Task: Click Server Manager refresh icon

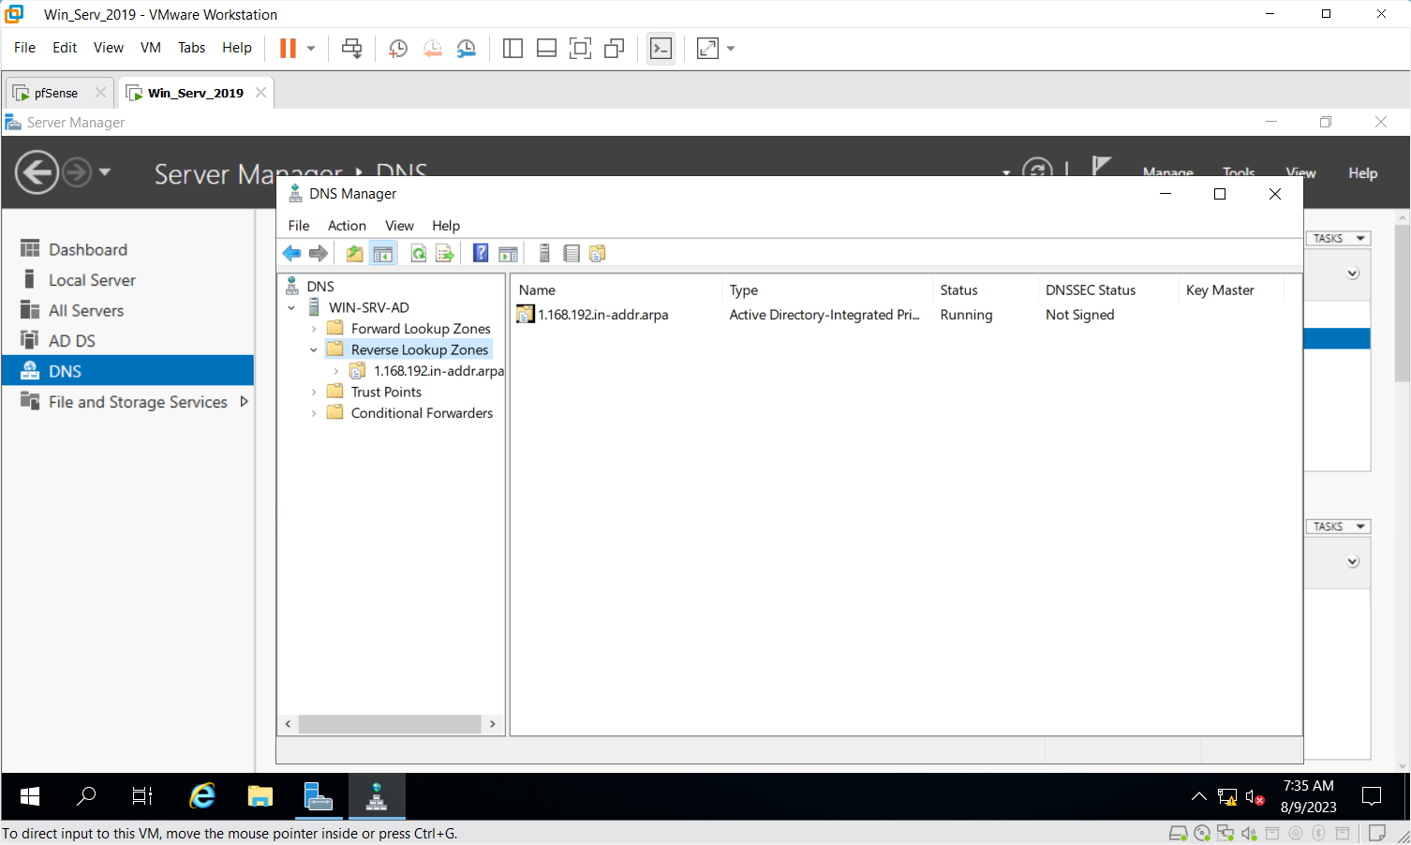Action: [x=1037, y=169]
